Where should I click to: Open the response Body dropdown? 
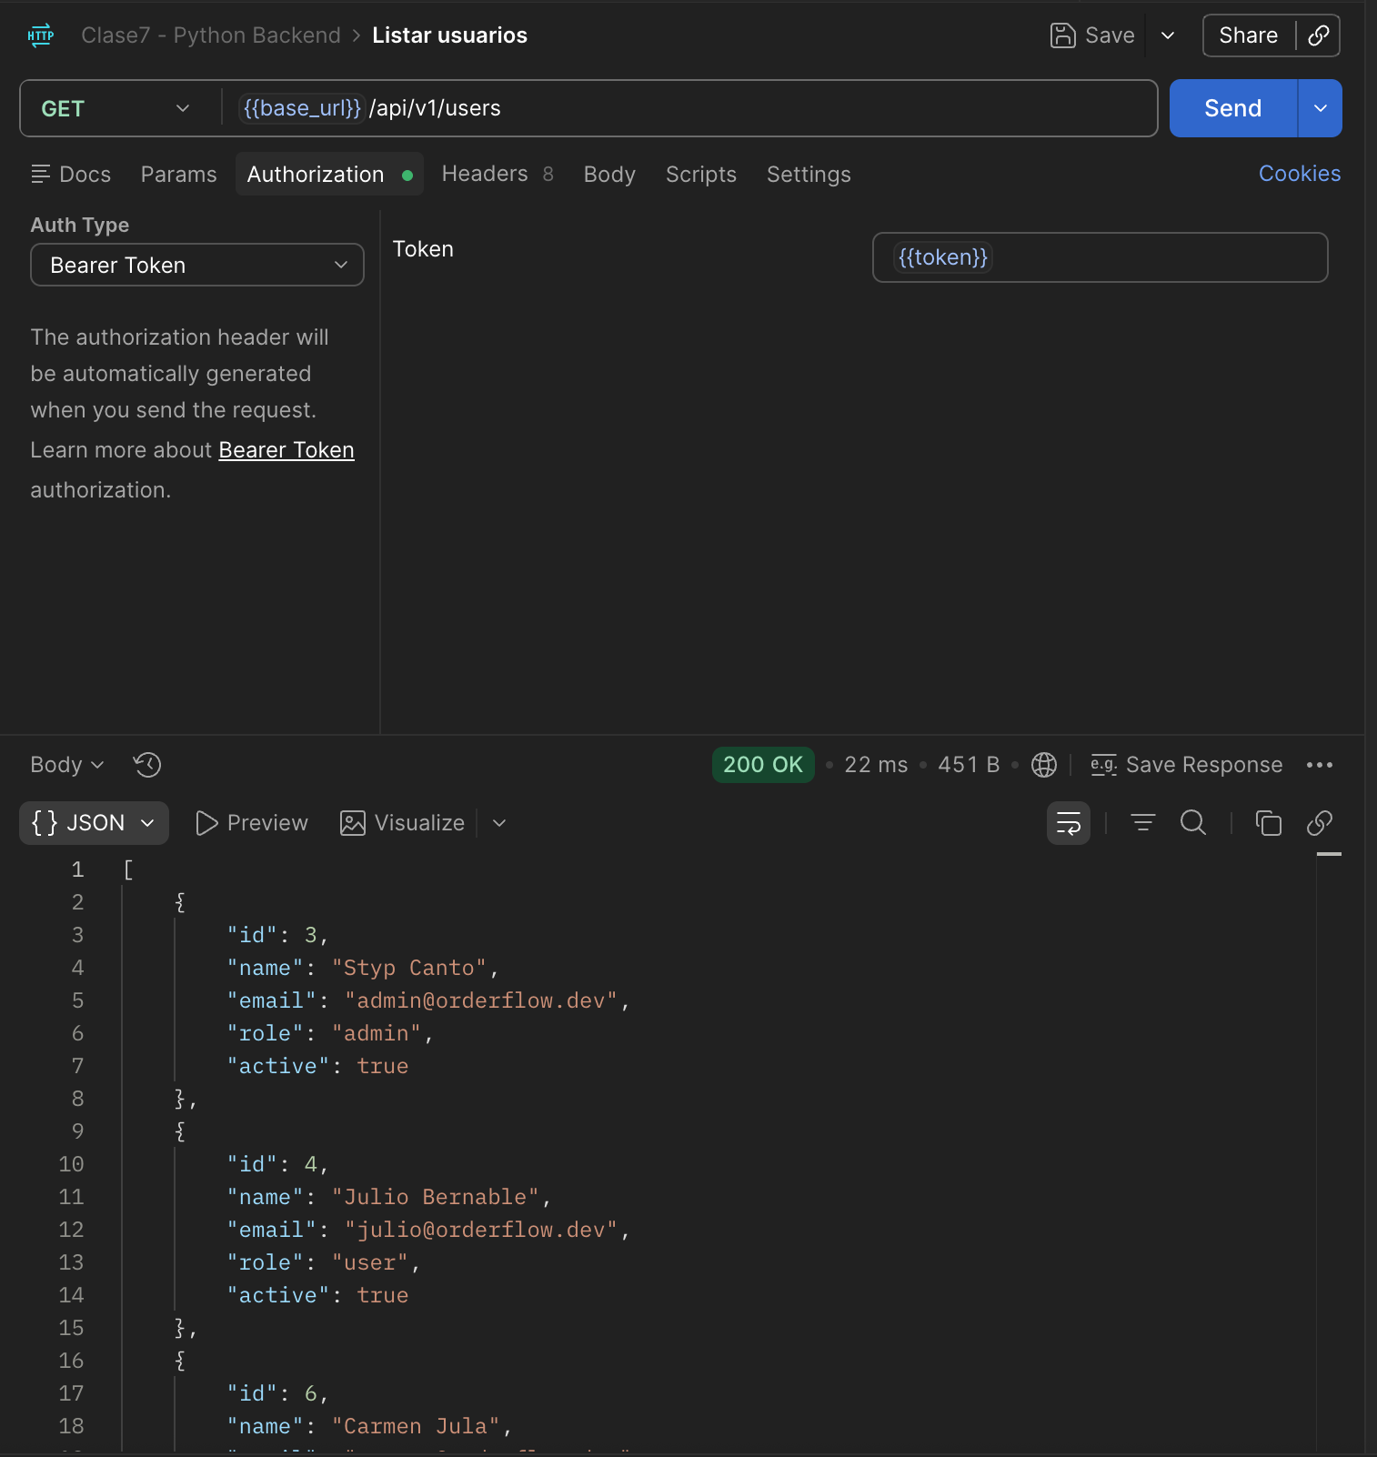pos(67,765)
